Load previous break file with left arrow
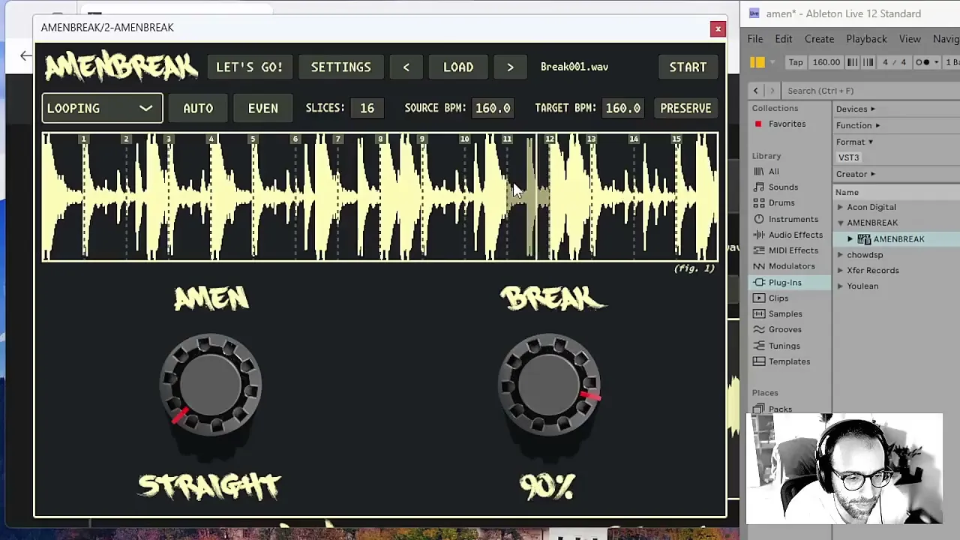960x540 pixels. pyautogui.click(x=406, y=67)
